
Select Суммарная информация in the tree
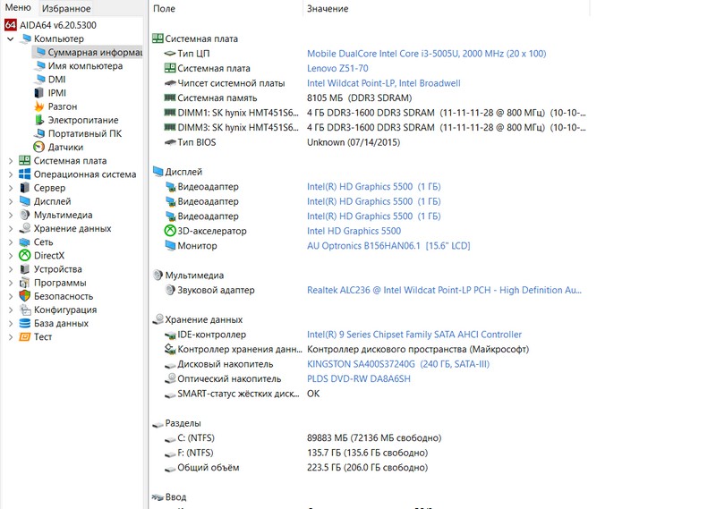94,53
